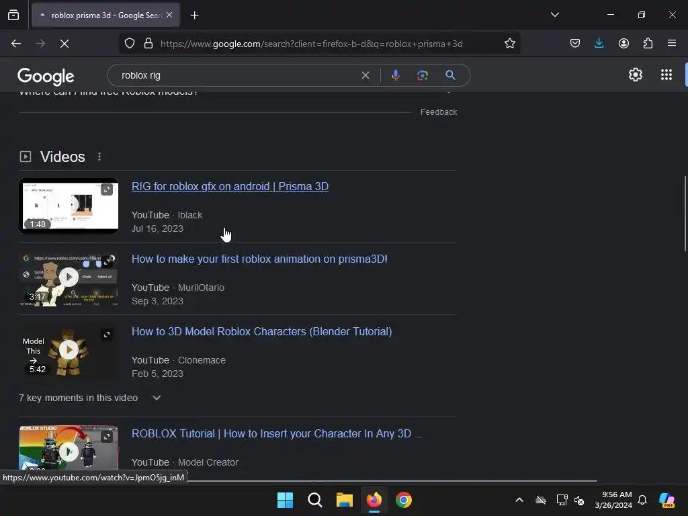This screenshot has height=516, width=688.
Task: Open the extensions puzzle icon
Action: pos(648,44)
